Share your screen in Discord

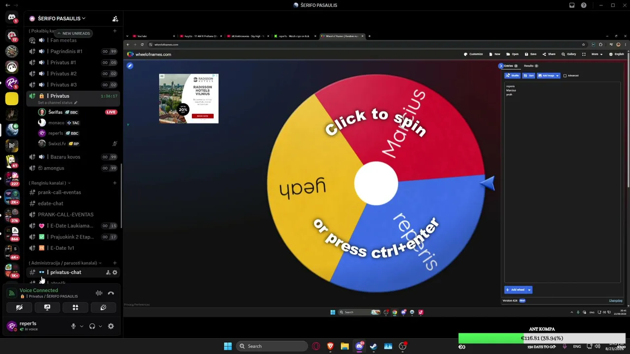(47, 307)
